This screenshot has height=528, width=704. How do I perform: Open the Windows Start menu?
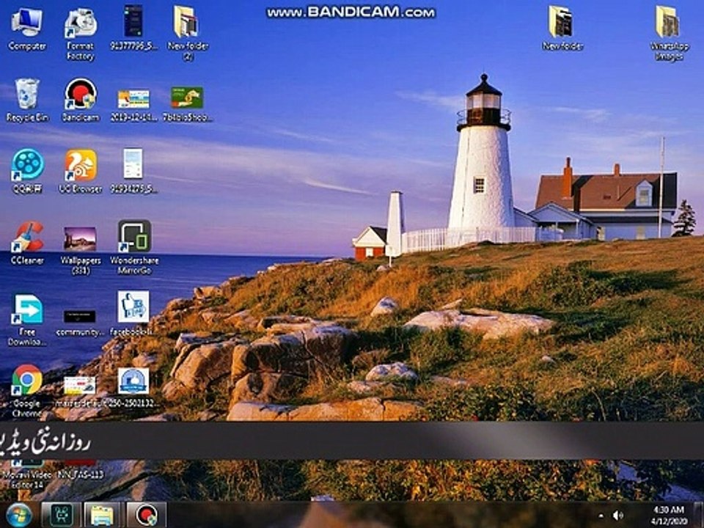[x=18, y=515]
